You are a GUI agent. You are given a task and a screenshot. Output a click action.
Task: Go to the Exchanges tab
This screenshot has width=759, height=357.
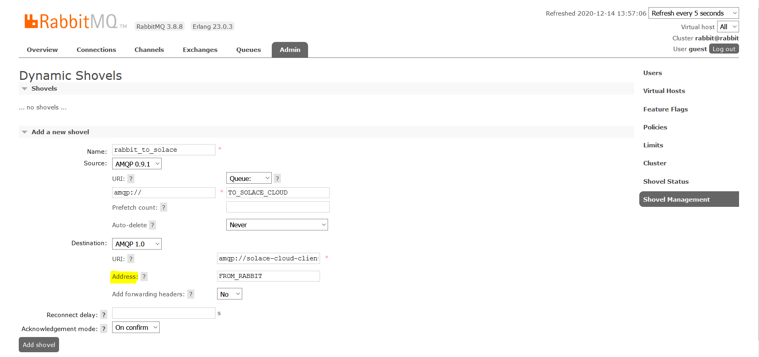(x=200, y=50)
